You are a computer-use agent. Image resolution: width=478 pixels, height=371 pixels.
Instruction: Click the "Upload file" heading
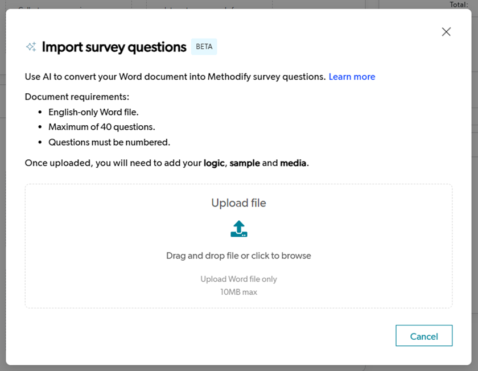pos(238,203)
